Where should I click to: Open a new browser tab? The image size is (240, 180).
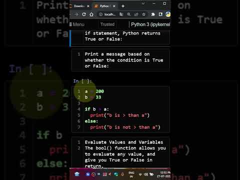coord(123,6)
